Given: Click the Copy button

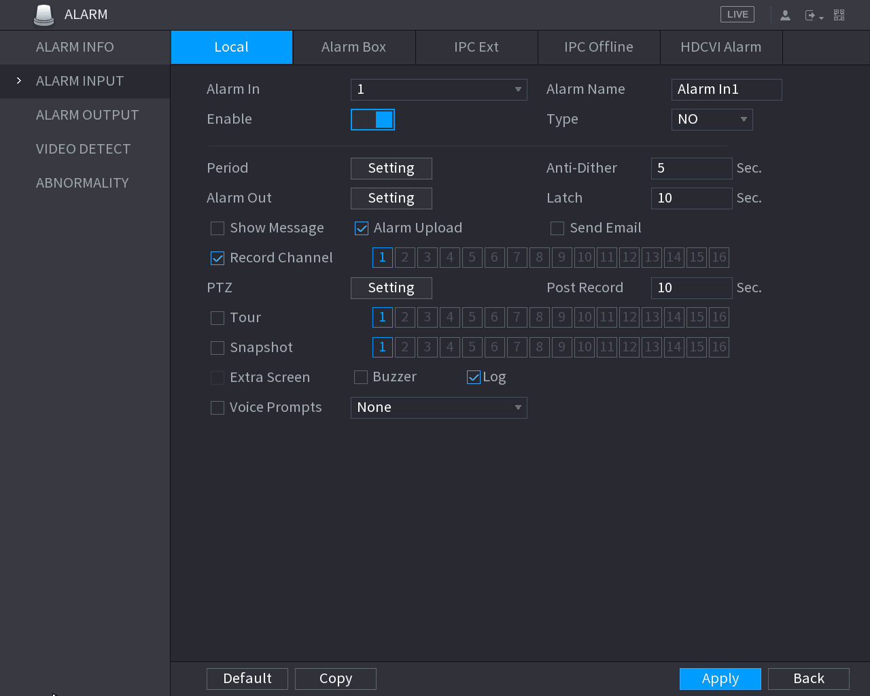Looking at the screenshot, I should [x=336, y=679].
